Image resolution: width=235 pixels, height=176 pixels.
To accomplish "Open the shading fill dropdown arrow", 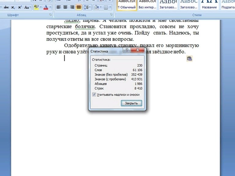I will pyautogui.click(x=100, y=7).
